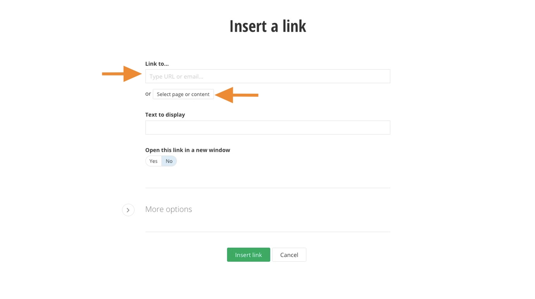
Task: Click the "Text to display" label
Action: (x=165, y=115)
